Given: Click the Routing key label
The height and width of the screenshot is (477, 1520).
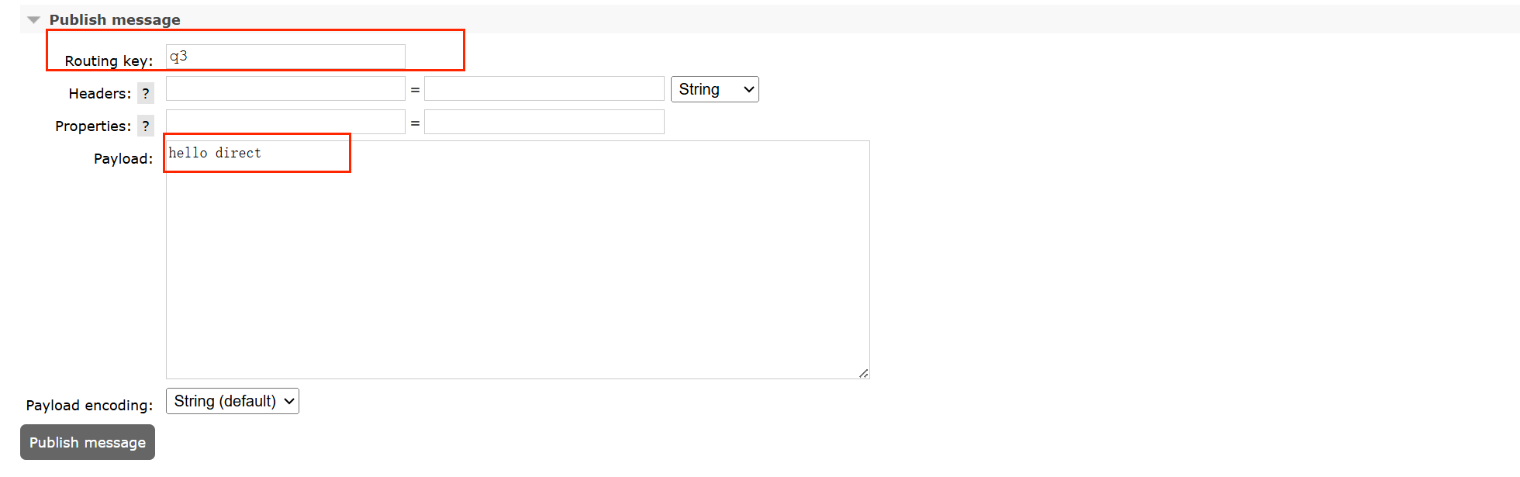Looking at the screenshot, I should 109,61.
